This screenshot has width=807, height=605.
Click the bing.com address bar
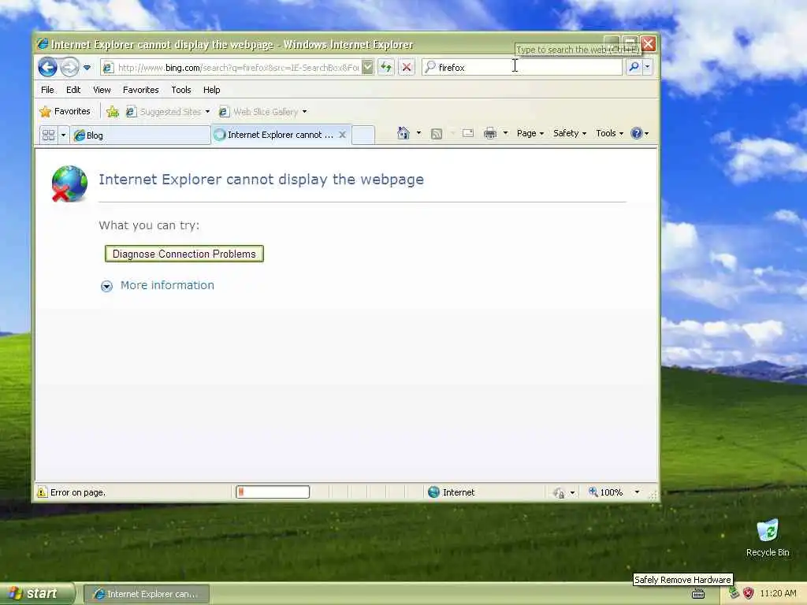tap(231, 68)
